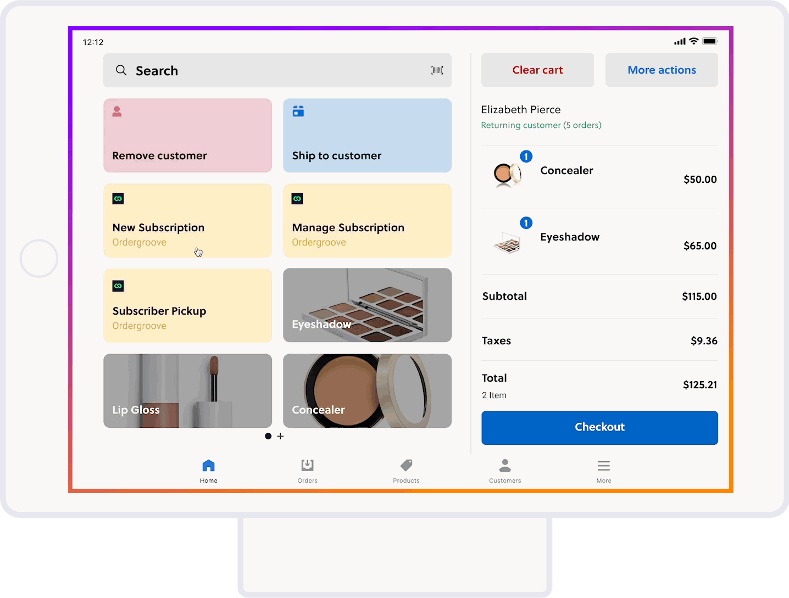Image resolution: width=789 pixels, height=598 pixels.
Task: Click Returning customer (5 orders) text
Action: point(541,125)
